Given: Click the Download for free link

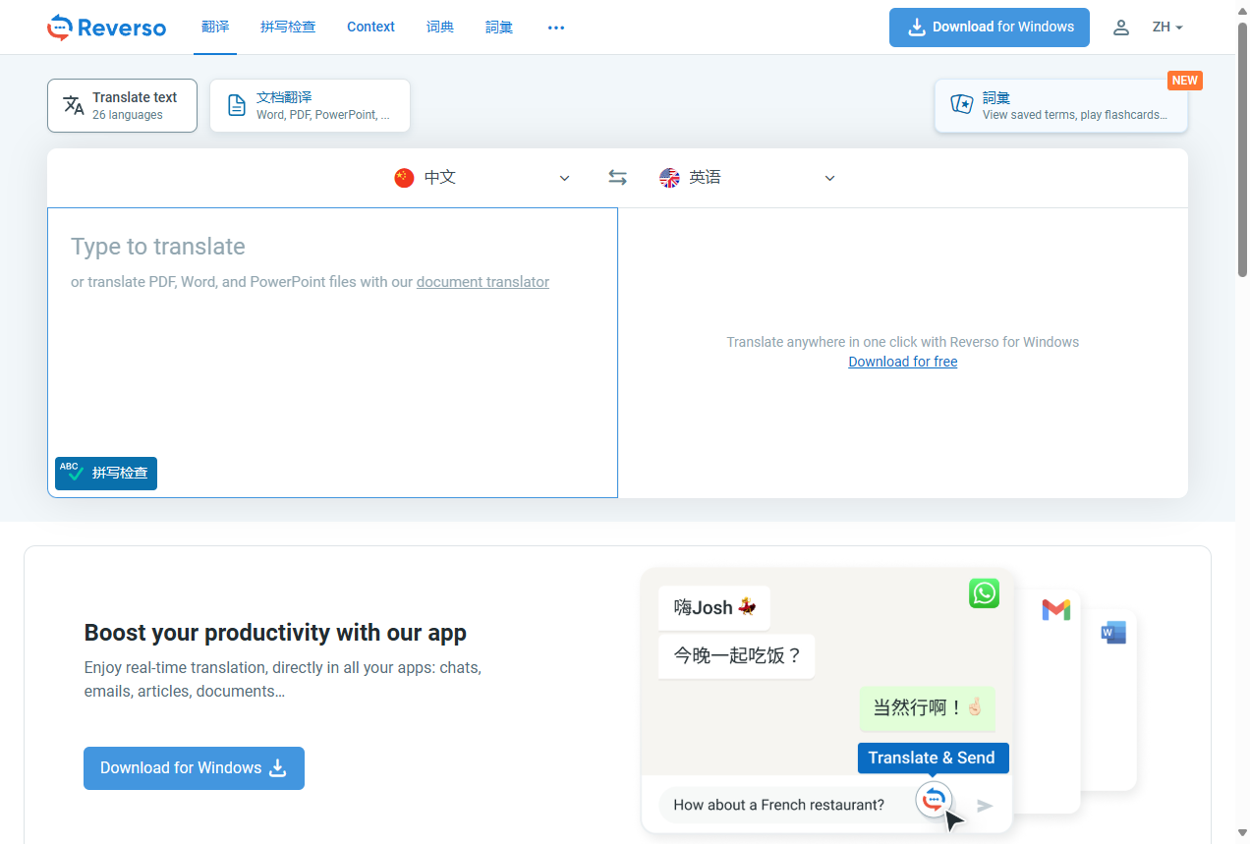Looking at the screenshot, I should click(x=902, y=362).
